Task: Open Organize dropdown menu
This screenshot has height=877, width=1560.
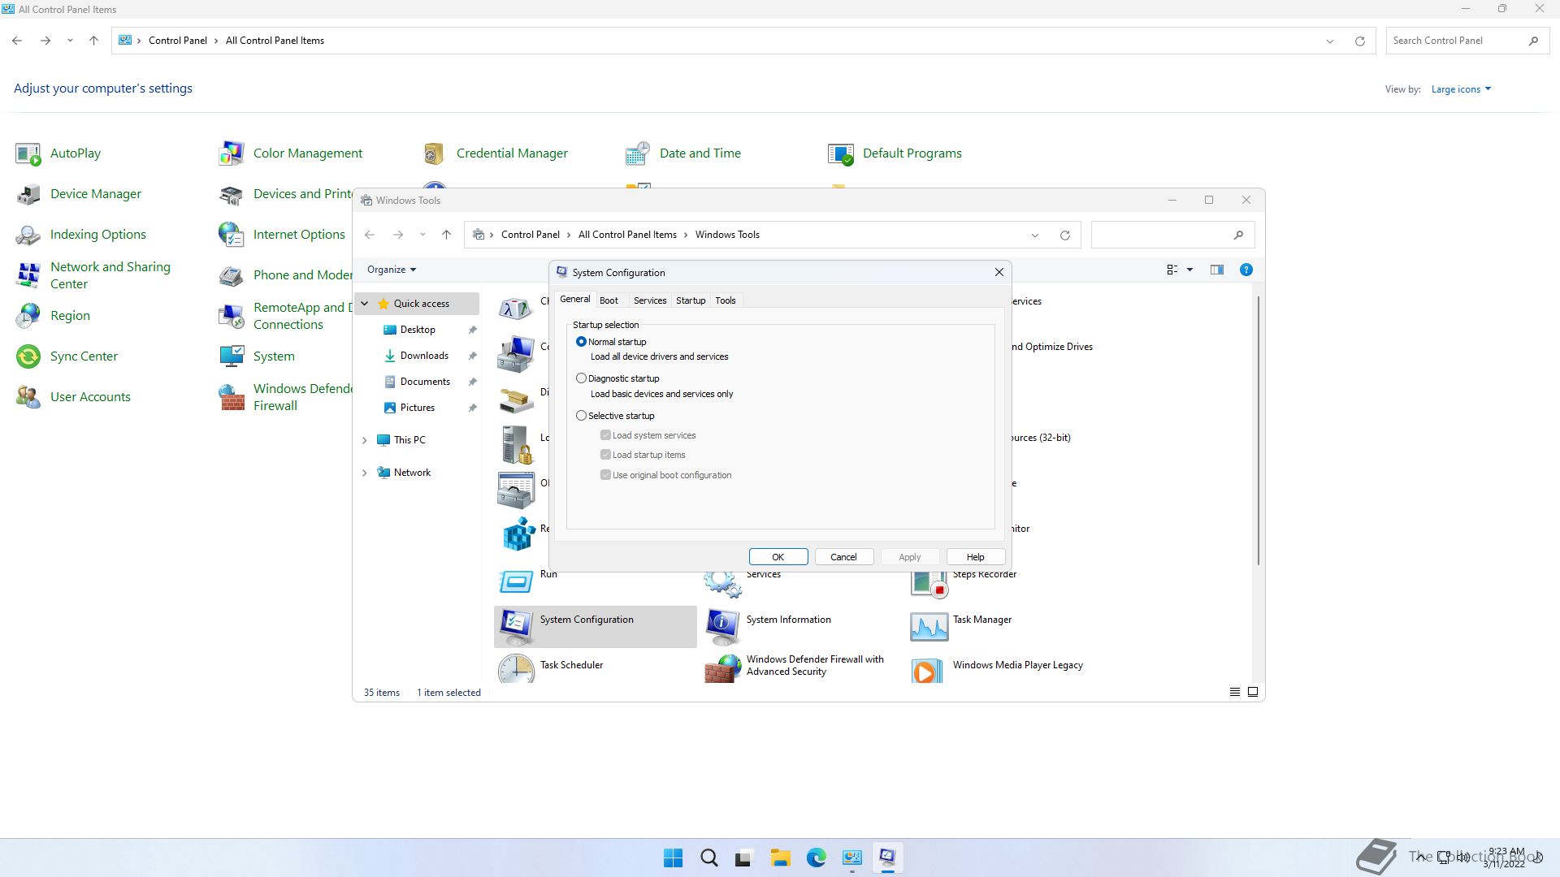Action: (392, 270)
